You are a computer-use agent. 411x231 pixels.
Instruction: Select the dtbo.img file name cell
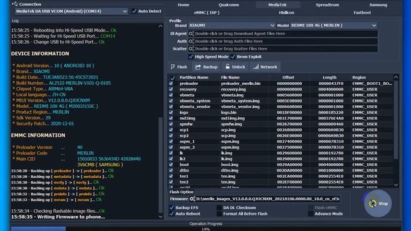(x=230, y=171)
